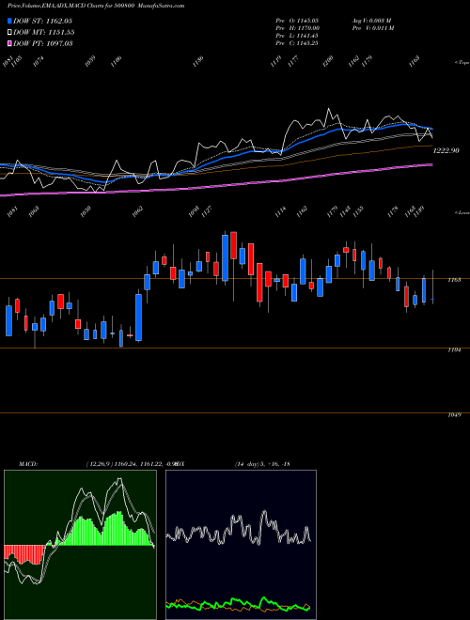This screenshot has width=470, height=620.
Task: Click the tallest blue candlestick near chart center
Action: click(225, 257)
